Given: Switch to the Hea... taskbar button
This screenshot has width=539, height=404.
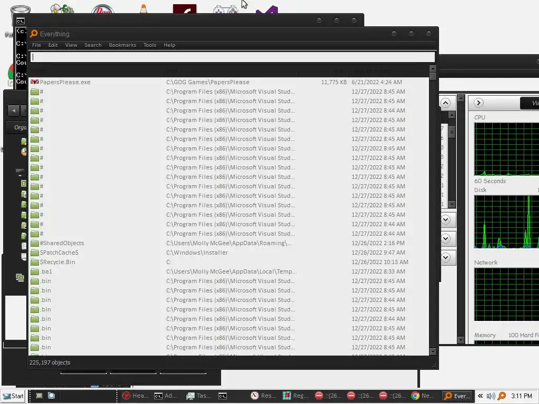Looking at the screenshot, I should tap(135, 396).
